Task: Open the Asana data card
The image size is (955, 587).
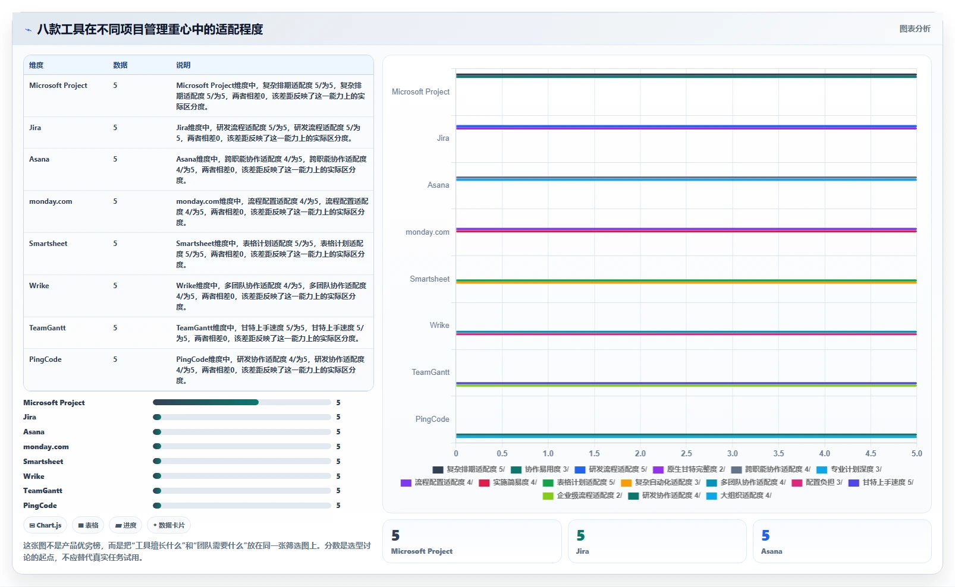Action: (842, 541)
